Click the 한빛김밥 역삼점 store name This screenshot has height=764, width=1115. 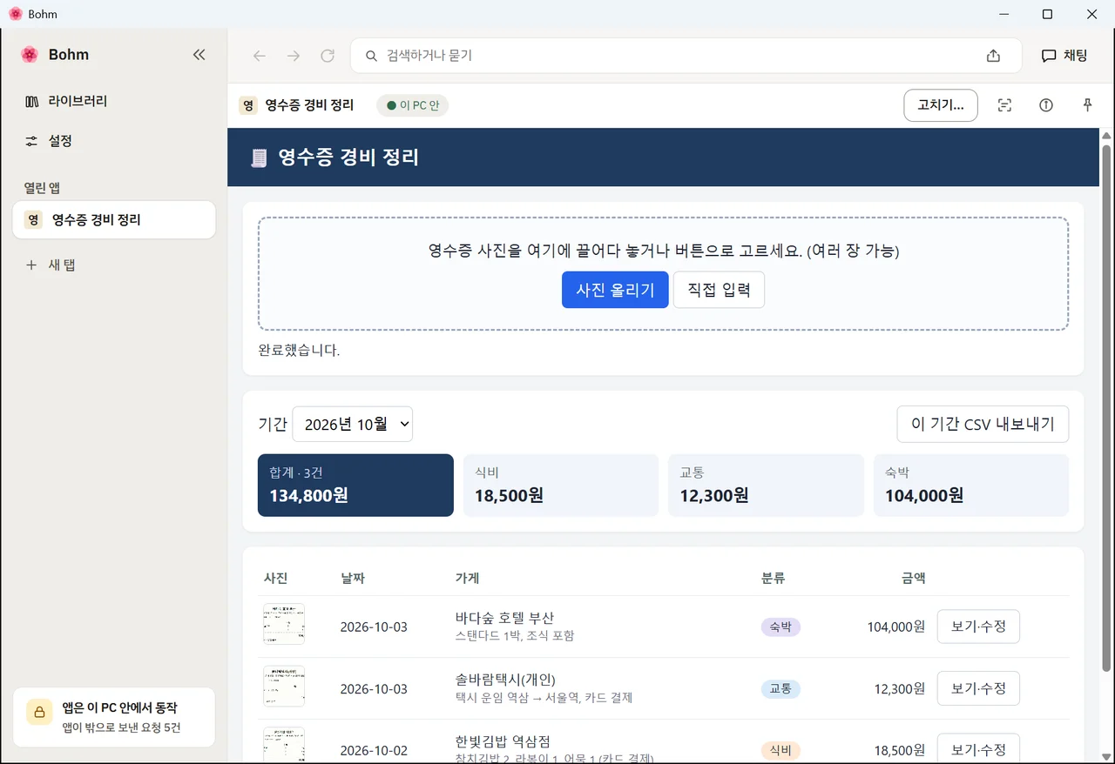tap(503, 741)
